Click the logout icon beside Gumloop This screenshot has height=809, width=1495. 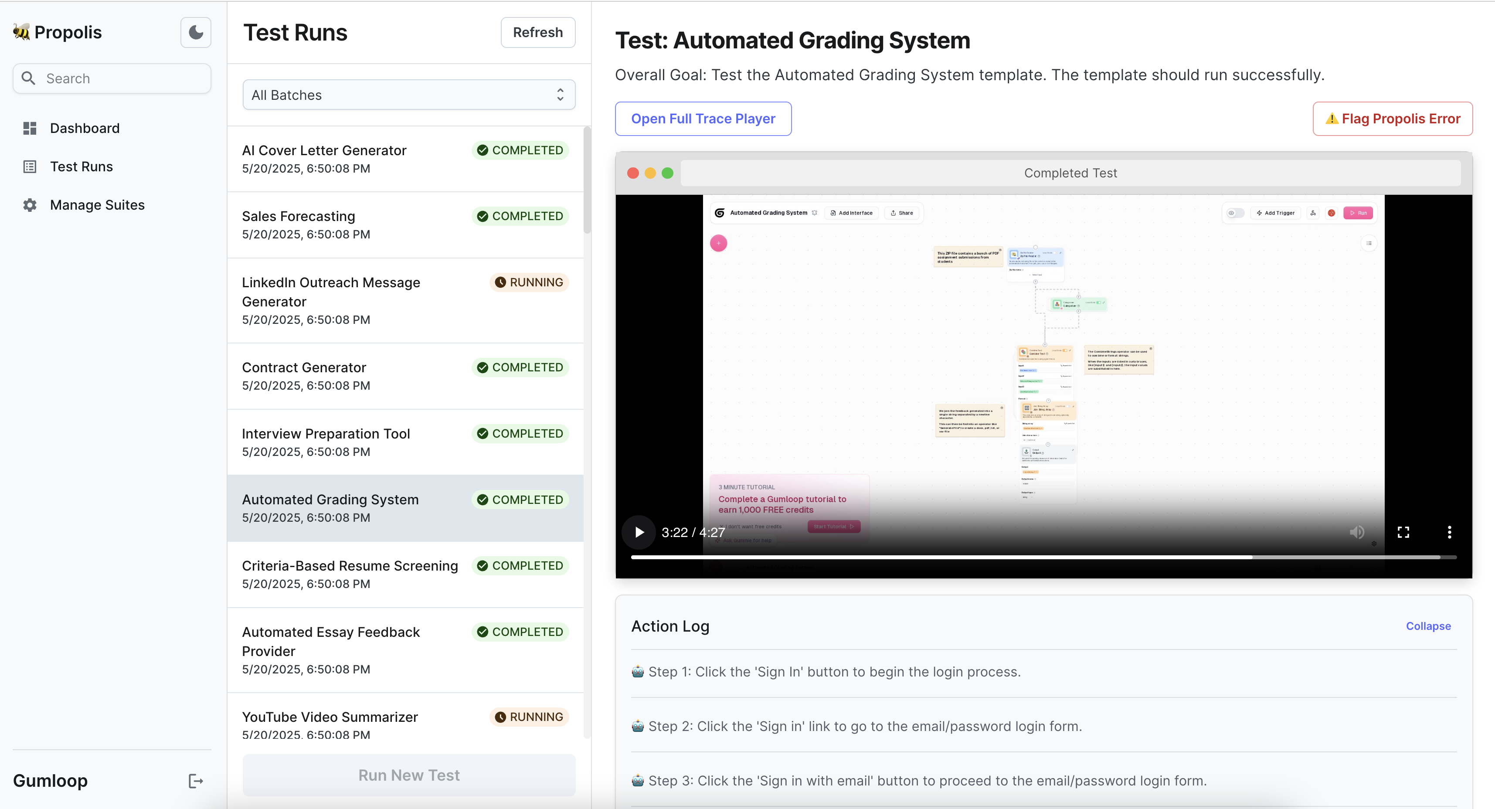[x=196, y=781]
